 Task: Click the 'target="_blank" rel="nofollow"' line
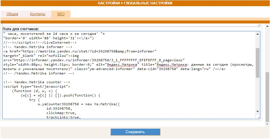(x=41, y=56)
